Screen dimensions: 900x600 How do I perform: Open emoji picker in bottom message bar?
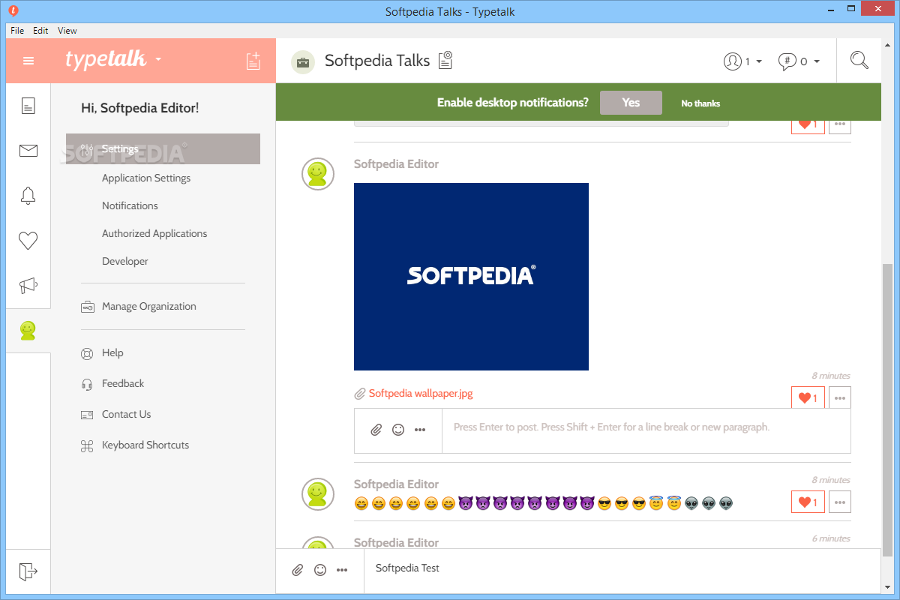320,570
